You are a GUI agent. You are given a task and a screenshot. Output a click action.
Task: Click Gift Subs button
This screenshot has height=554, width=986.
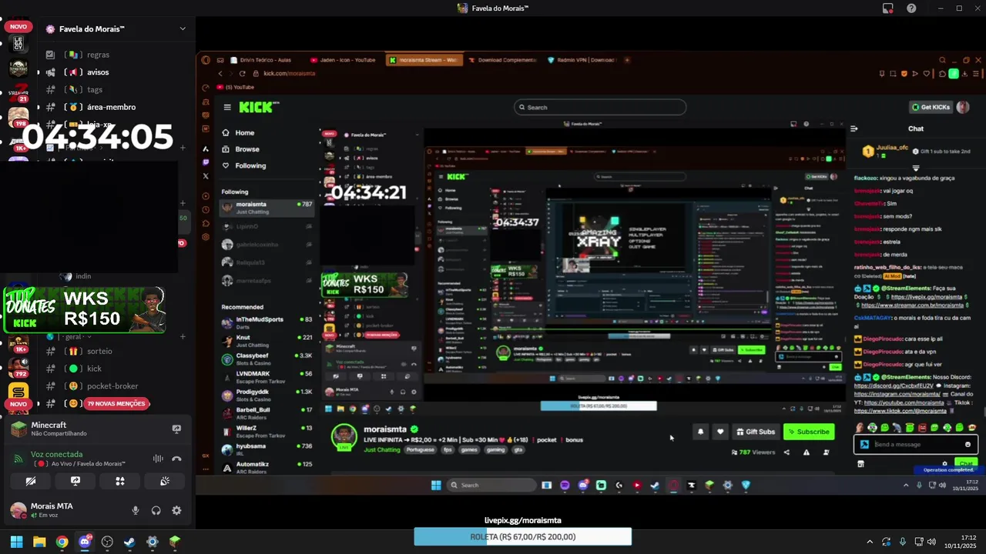(x=755, y=432)
